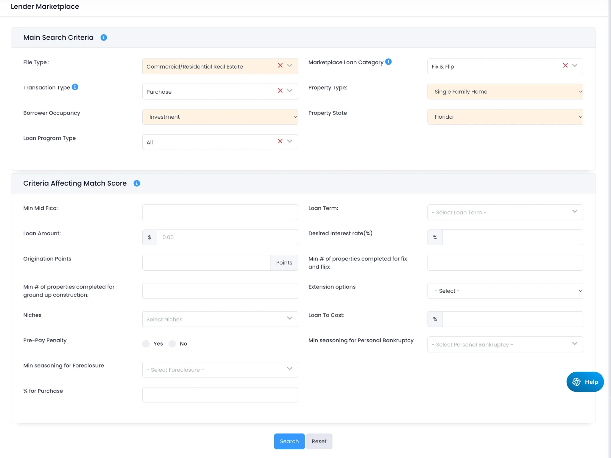Open Borrower Occupancy Investment dropdown
The height and width of the screenshot is (458, 611).
tap(220, 117)
